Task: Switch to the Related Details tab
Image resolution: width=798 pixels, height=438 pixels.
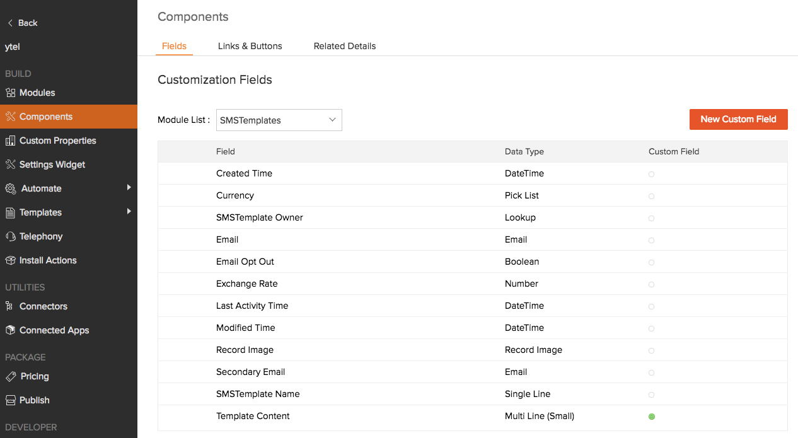Action: click(x=345, y=46)
